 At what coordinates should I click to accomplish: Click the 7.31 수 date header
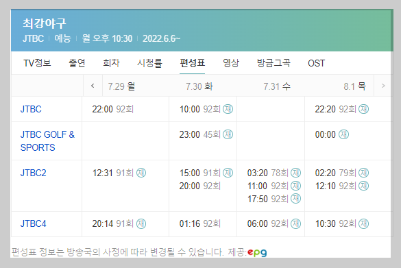tap(277, 86)
